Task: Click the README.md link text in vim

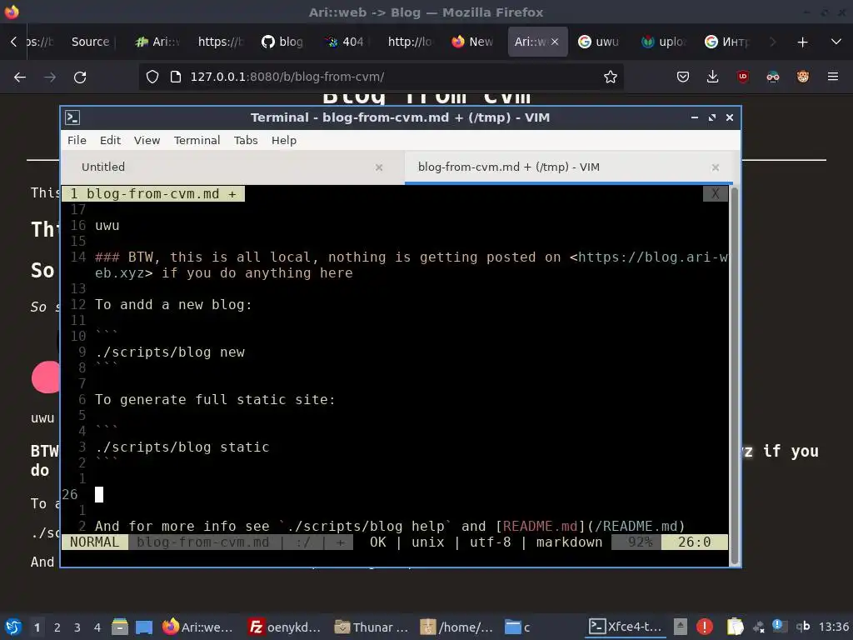Action: click(540, 527)
